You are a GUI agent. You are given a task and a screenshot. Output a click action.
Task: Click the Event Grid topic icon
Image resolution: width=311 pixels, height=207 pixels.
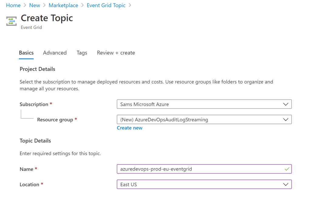click(11, 21)
